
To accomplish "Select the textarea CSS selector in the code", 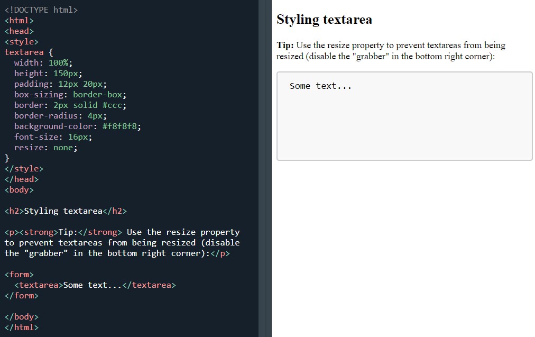I will point(24,52).
